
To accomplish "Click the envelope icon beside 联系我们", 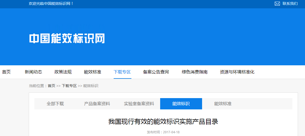I will click(x=277, y=3).
